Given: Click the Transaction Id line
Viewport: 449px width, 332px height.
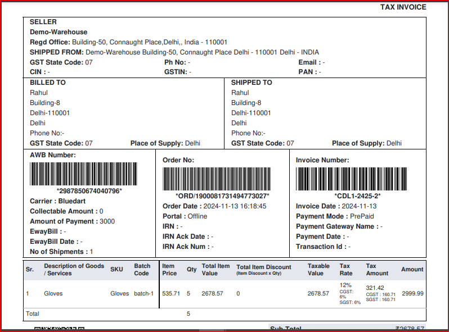Looking at the screenshot, I should click(324, 247).
